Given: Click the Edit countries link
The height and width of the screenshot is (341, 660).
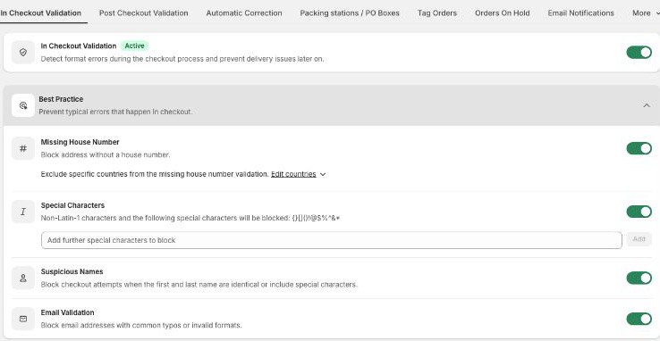Looking at the screenshot, I should point(293,174).
